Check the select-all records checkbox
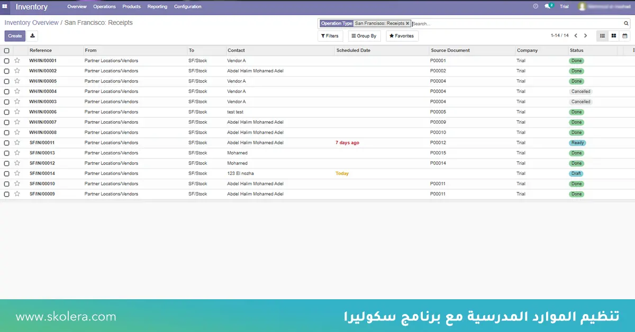The width and height of the screenshot is (635, 332). [6, 50]
